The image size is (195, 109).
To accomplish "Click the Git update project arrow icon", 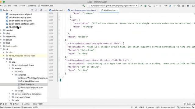I will pyautogui.click(x=170, y=6).
